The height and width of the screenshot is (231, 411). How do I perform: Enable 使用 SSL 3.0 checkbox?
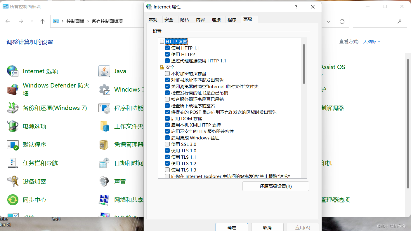point(167,144)
